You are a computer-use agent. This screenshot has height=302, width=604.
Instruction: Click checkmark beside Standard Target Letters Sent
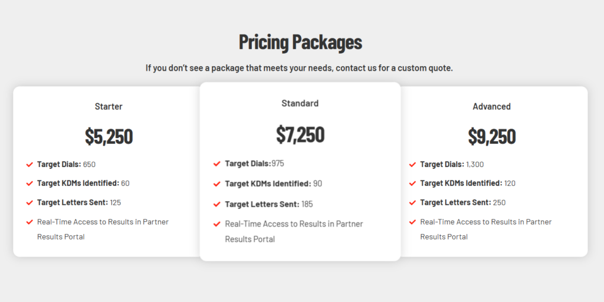coord(217,205)
